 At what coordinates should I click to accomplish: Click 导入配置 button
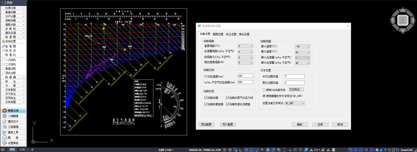coord(229,124)
